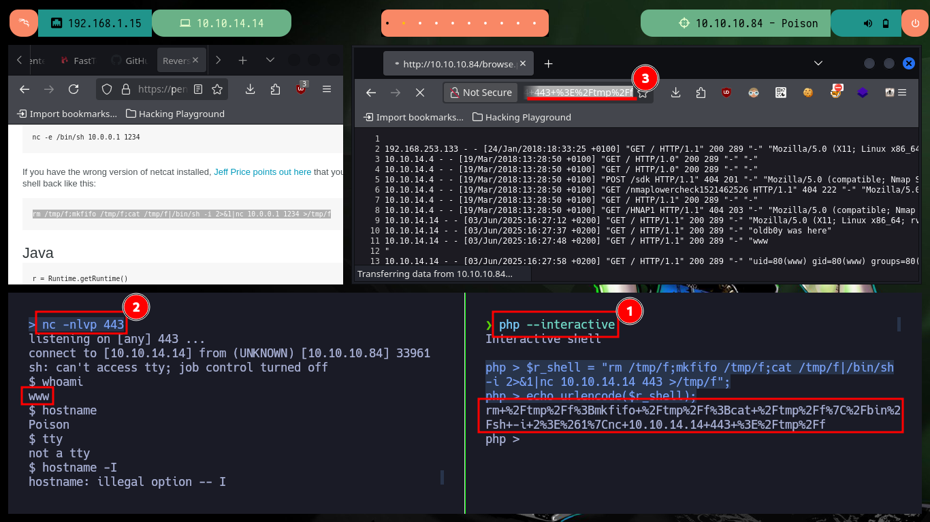The width and height of the screenshot is (930, 522).
Task: Stop loading the page in right Firefox
Action: [419, 93]
